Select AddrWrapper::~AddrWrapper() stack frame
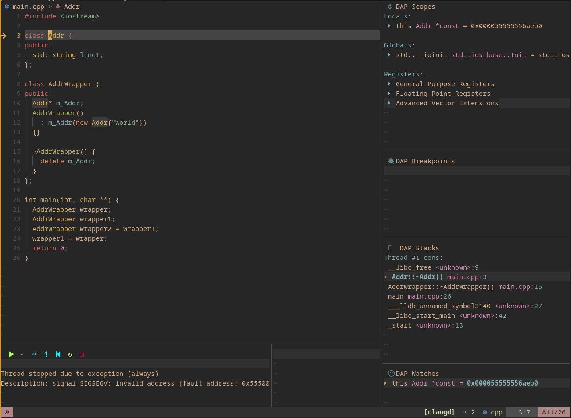The image size is (571, 418). coord(441,287)
